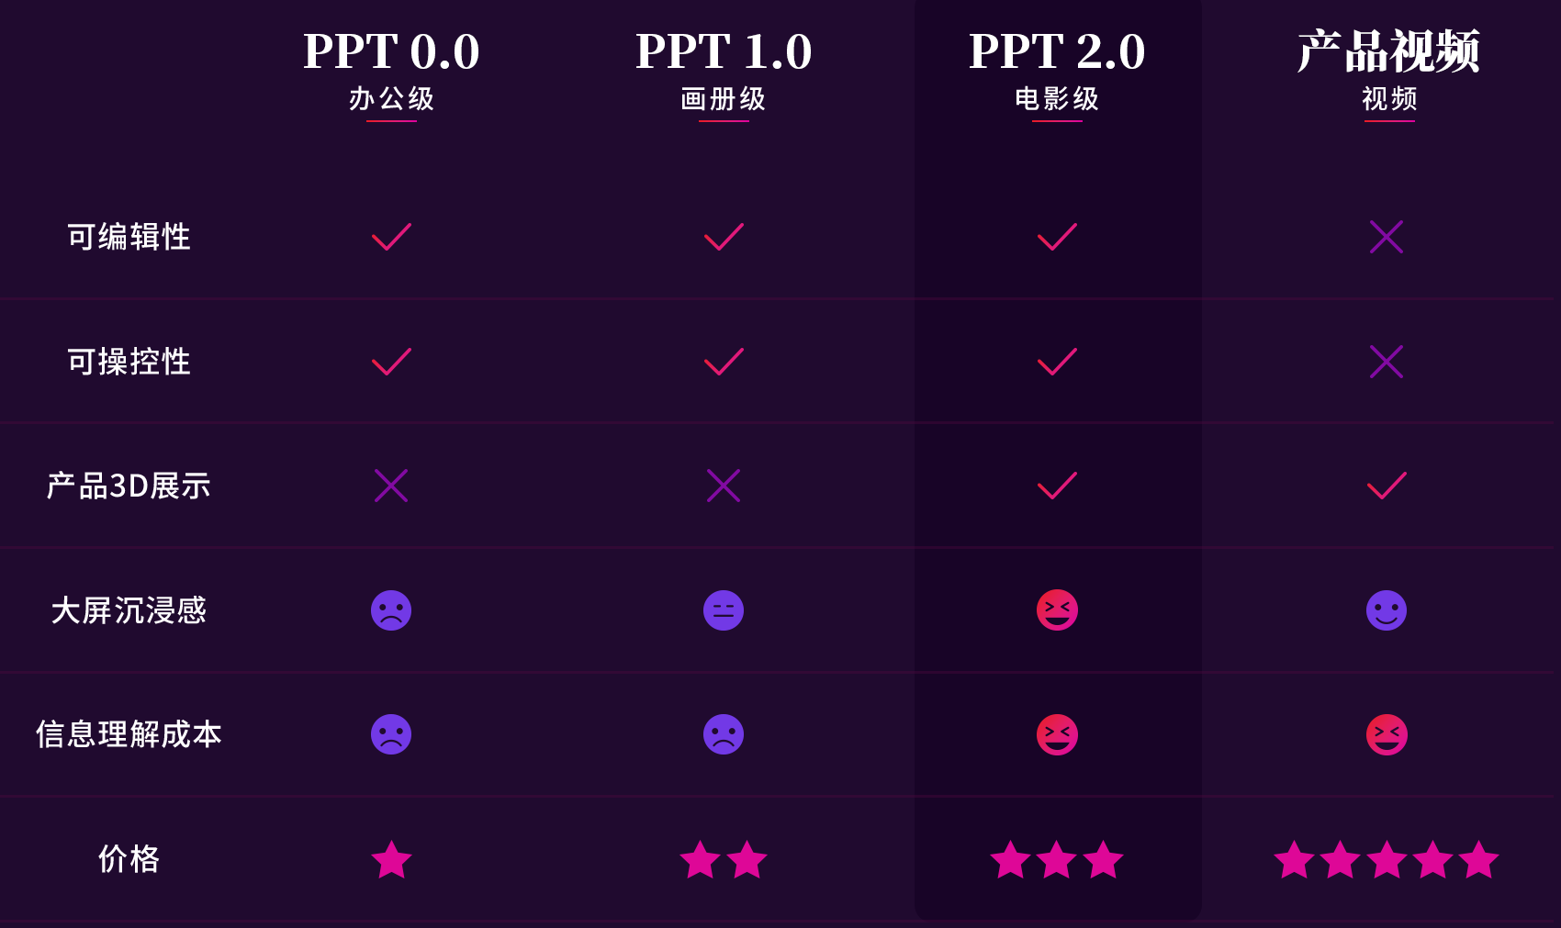Viewport: 1561px width, 928px height.
Task: Click the single price star under PPT 0.0
Action: click(391, 860)
